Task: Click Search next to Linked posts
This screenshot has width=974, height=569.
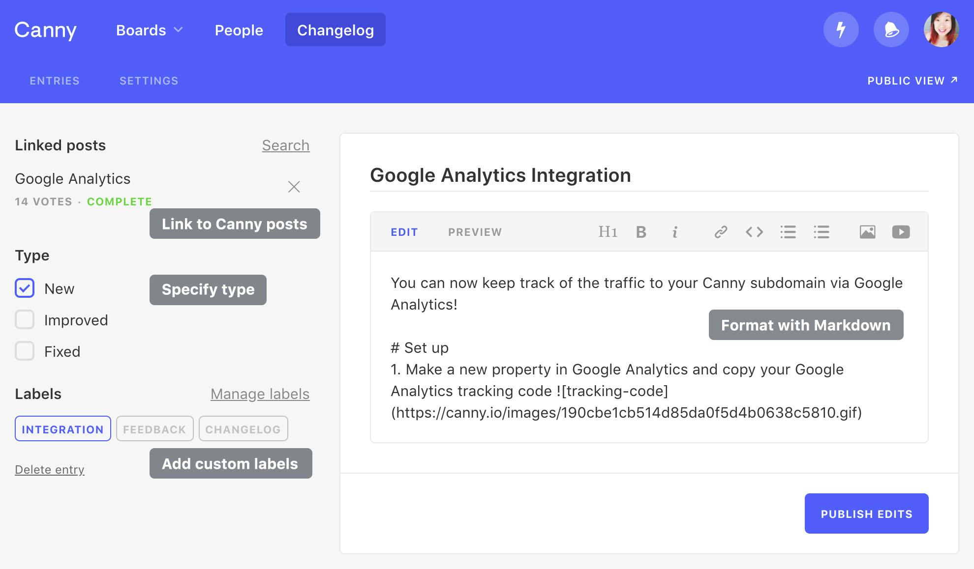Action: pyautogui.click(x=286, y=145)
